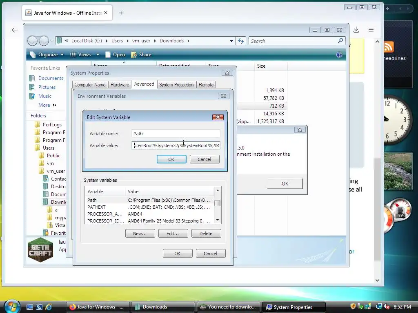Click the Value column header
This screenshot has width=418, height=313.
169,192
